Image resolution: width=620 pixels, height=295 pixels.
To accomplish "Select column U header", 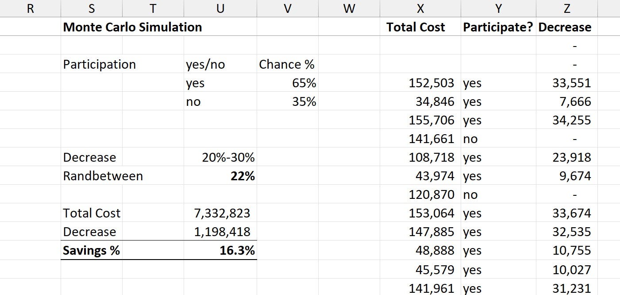I will (220, 8).
